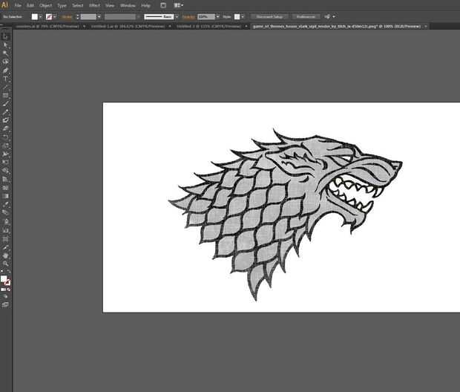Viewport: 460px width, 392px height.
Task: Expand the Basic brush definition dropdown
Action: click(176, 16)
